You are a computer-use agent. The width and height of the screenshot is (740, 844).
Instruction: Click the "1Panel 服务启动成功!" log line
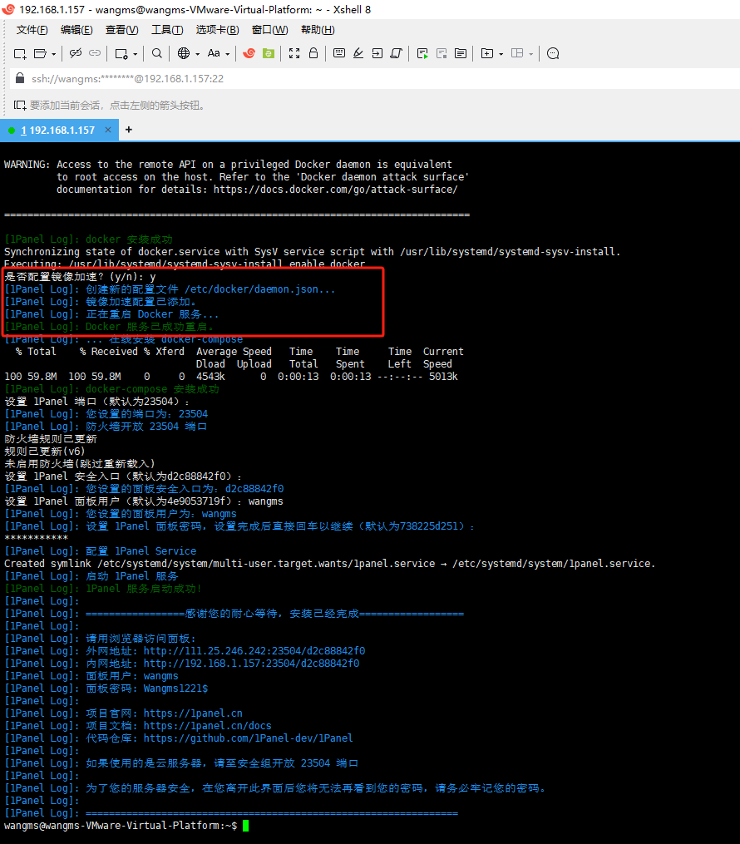[x=103, y=589]
